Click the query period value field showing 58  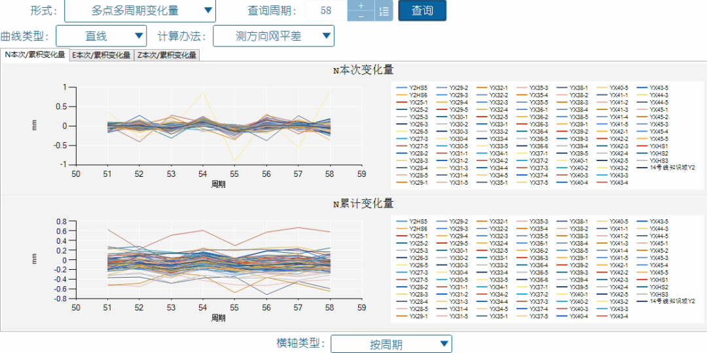326,11
